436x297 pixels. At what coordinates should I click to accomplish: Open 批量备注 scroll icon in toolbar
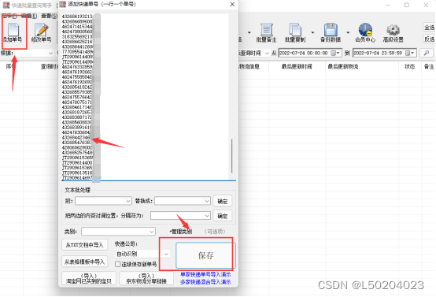[x=266, y=29]
